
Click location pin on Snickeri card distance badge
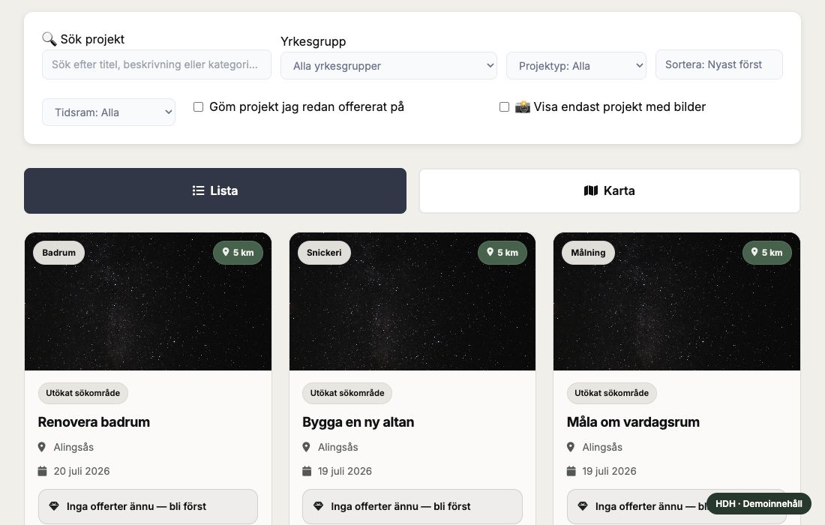490,252
